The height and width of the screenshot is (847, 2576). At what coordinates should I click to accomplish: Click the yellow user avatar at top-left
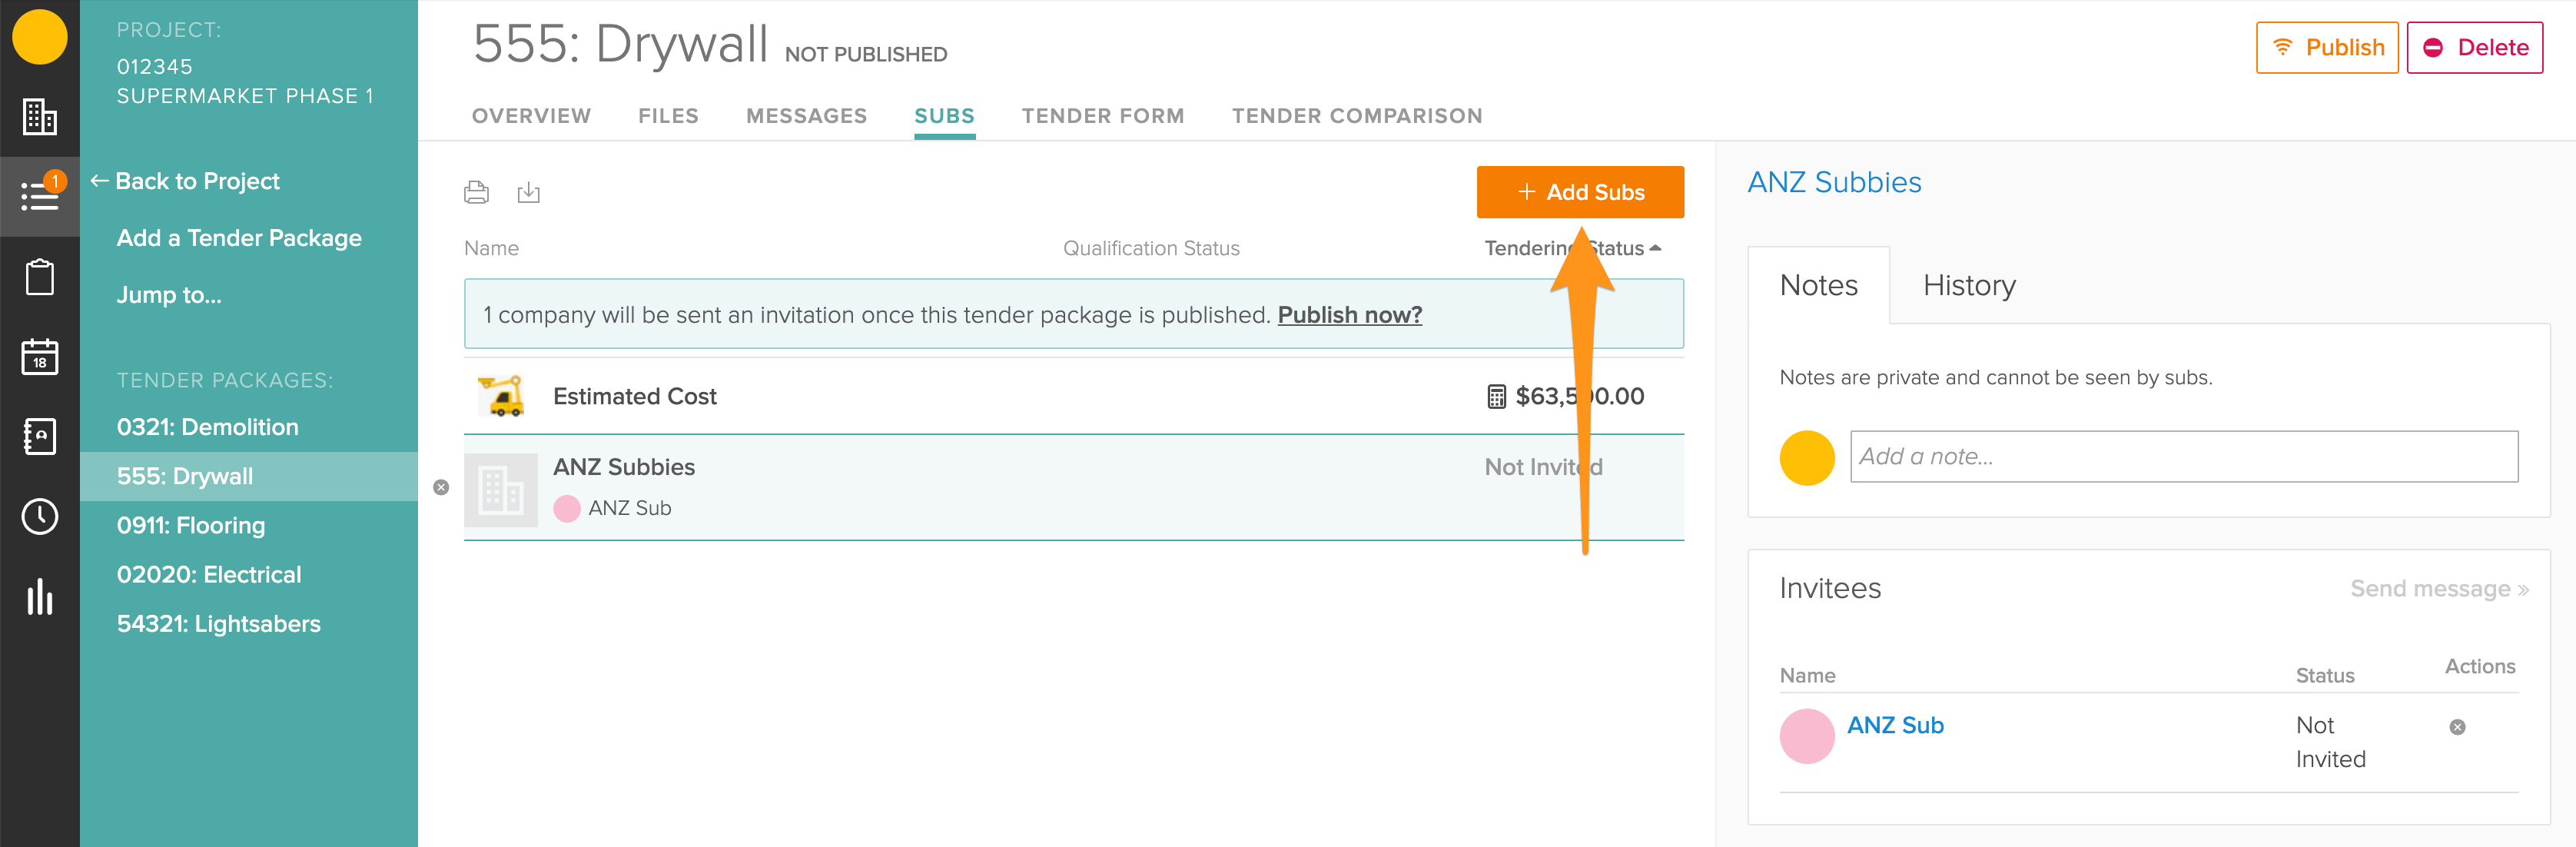coord(40,37)
